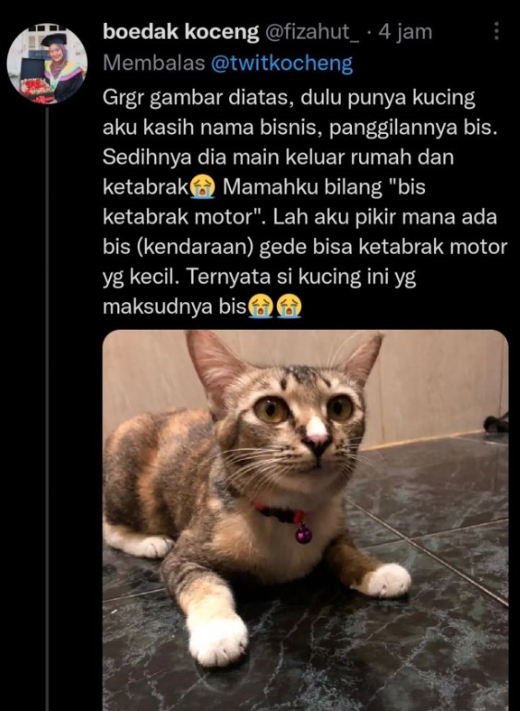Click the tweet line "yg kecil. Ternyata si kucing"
This screenshot has width=520, height=711.
coord(260,277)
